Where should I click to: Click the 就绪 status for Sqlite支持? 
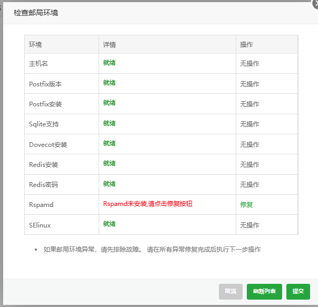tap(109, 123)
